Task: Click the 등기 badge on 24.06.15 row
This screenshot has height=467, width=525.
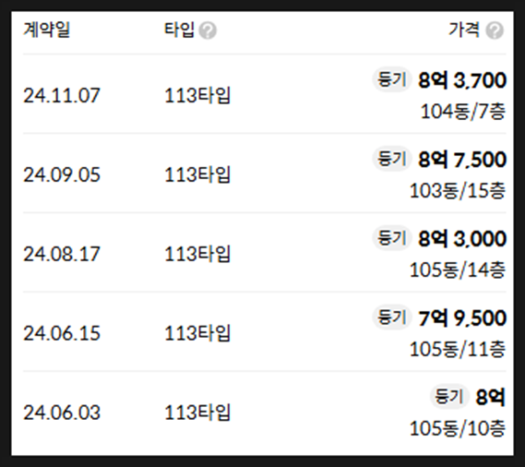Action: (x=391, y=317)
